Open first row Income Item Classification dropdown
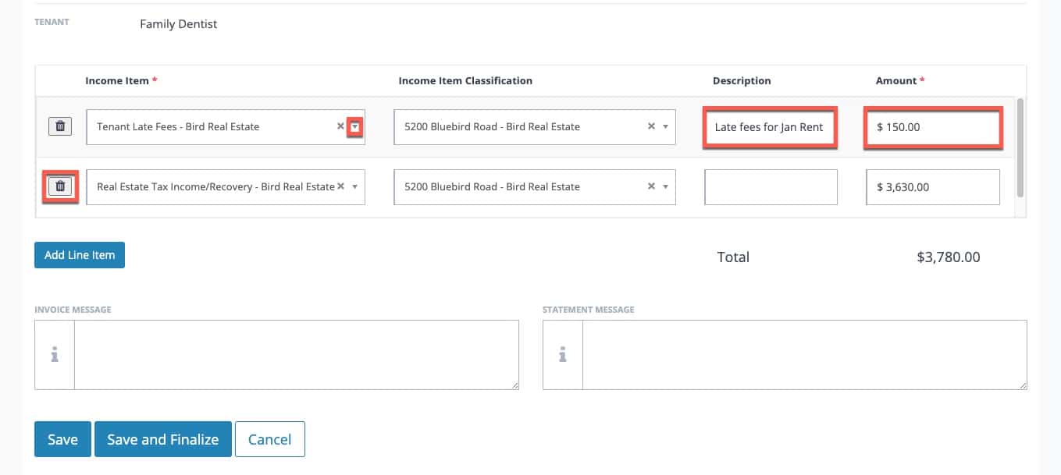This screenshot has height=475, width=1061. [665, 126]
